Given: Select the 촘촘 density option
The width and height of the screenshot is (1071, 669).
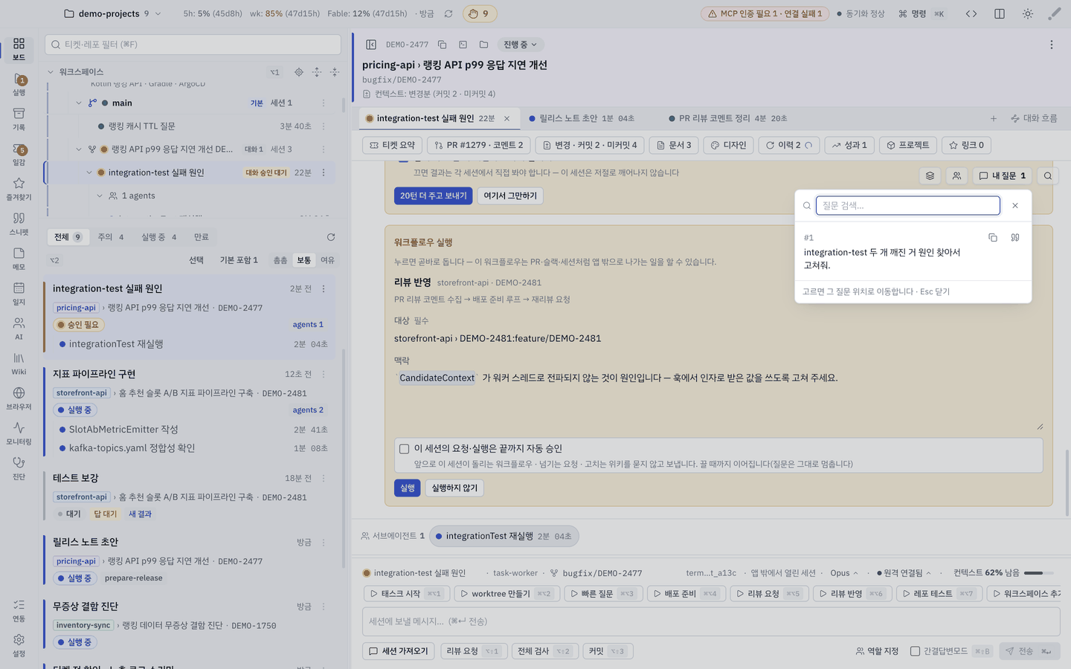Looking at the screenshot, I should pyautogui.click(x=280, y=260).
